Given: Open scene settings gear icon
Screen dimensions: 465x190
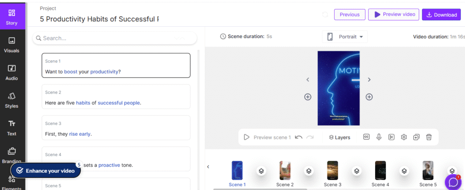Looking at the screenshot, I should [x=403, y=137].
